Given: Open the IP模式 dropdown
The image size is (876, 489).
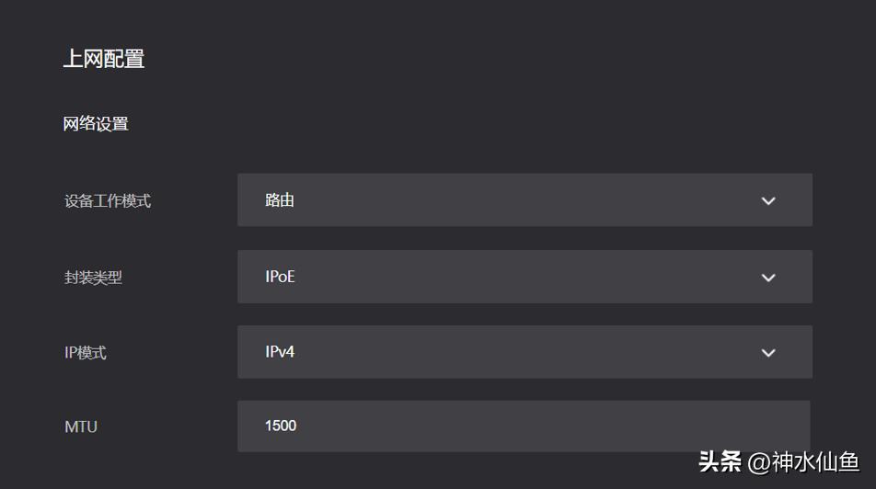Looking at the screenshot, I should 524,353.
